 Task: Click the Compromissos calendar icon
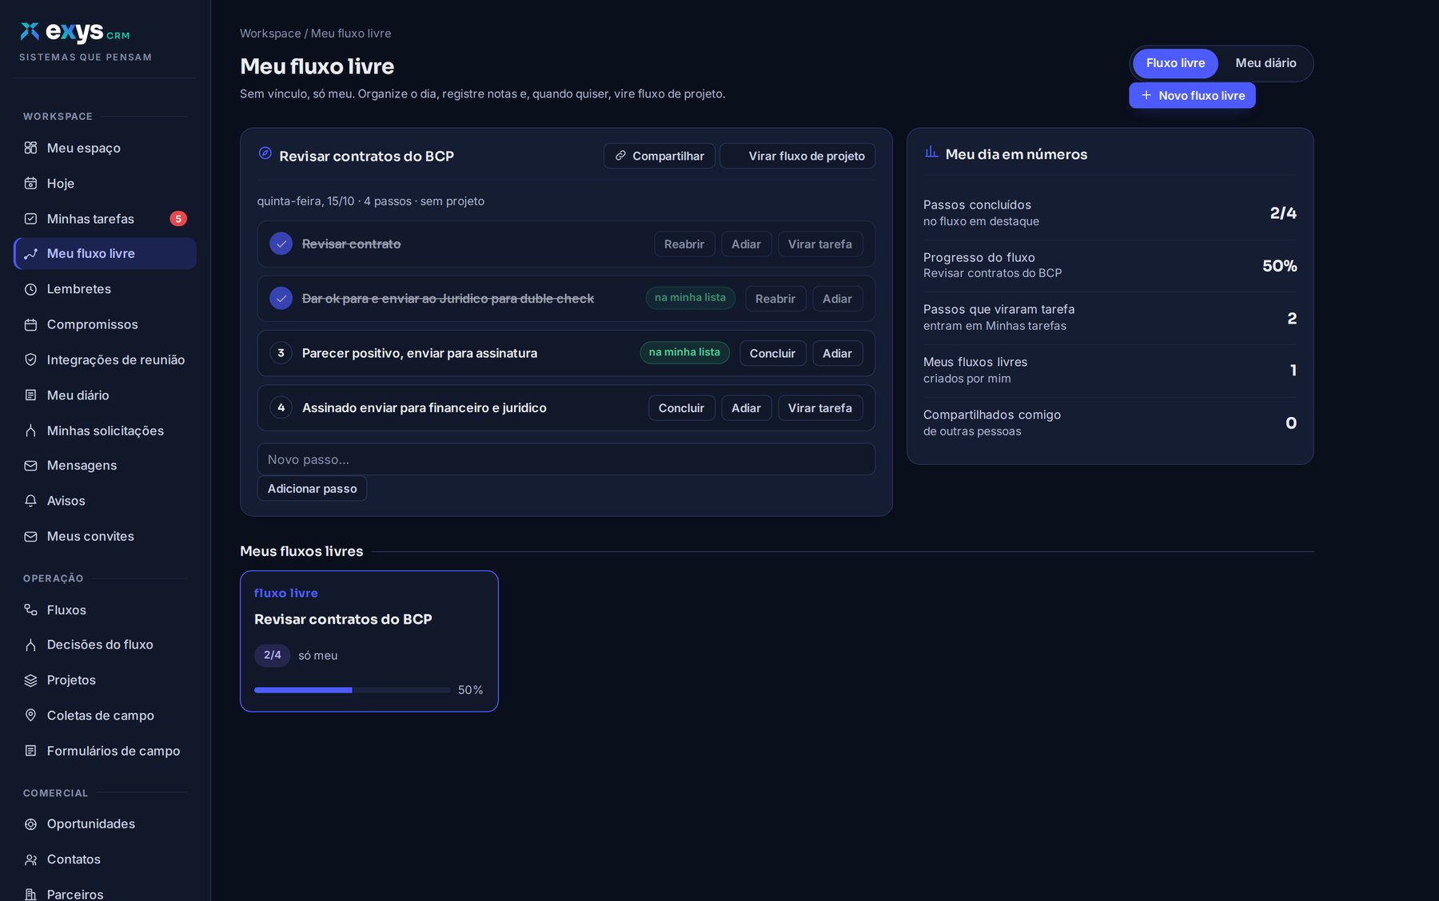coord(30,324)
